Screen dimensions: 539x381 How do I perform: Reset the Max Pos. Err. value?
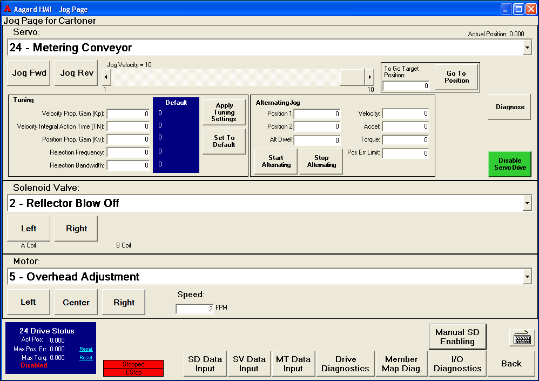click(x=86, y=349)
